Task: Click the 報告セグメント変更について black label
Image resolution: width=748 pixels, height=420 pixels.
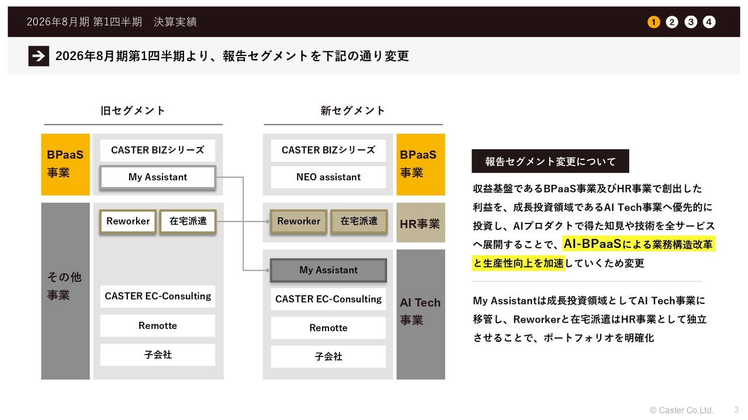Action: (x=550, y=161)
